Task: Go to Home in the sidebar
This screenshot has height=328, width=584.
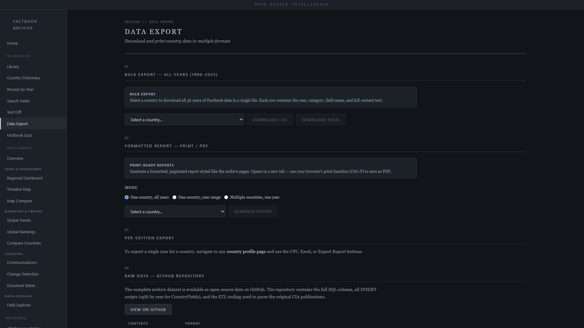Action: coord(12,43)
